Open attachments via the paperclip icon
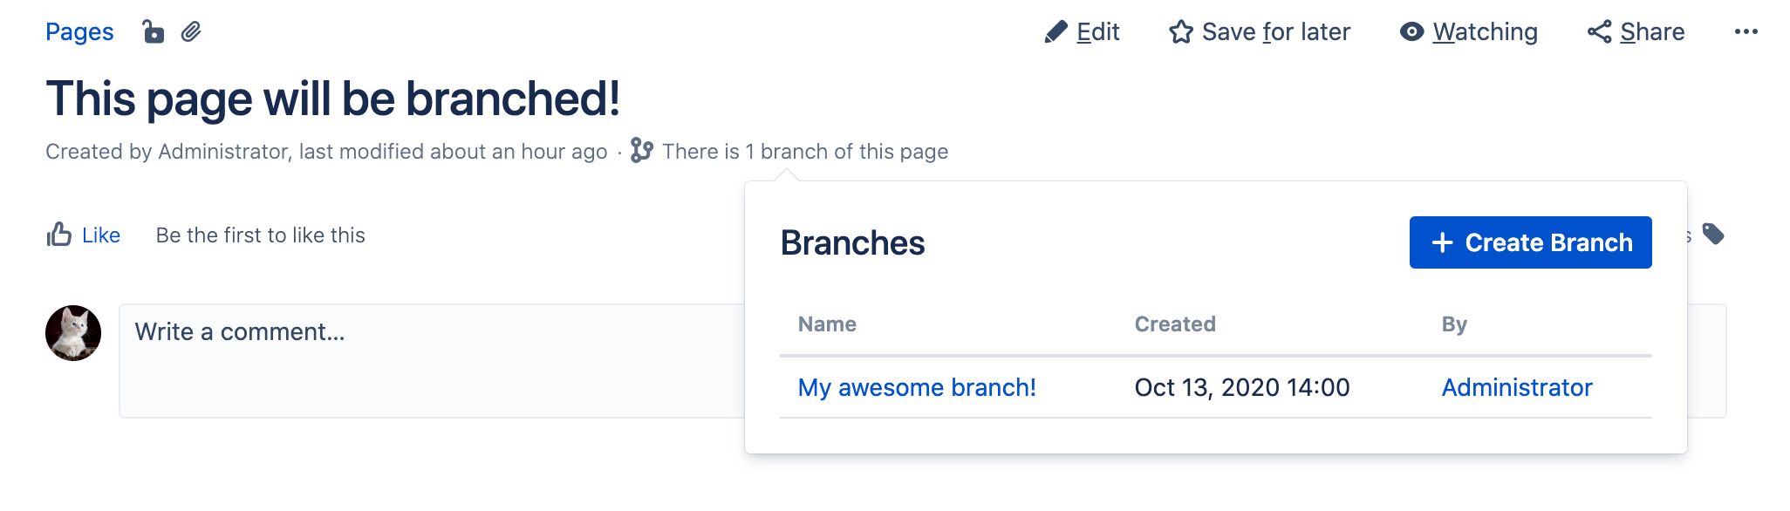This screenshot has width=1790, height=511. [191, 32]
